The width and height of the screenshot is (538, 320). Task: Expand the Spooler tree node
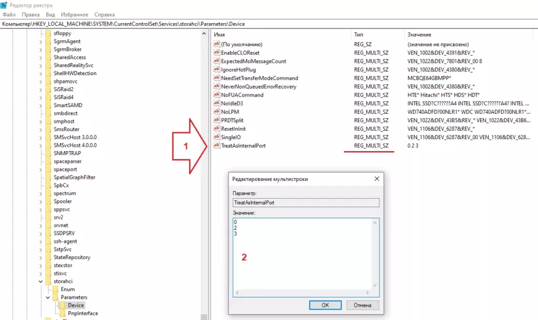40,201
